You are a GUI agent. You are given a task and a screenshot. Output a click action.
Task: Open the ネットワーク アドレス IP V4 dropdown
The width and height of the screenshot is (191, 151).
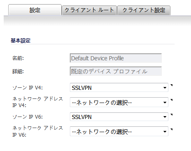pos(119,102)
